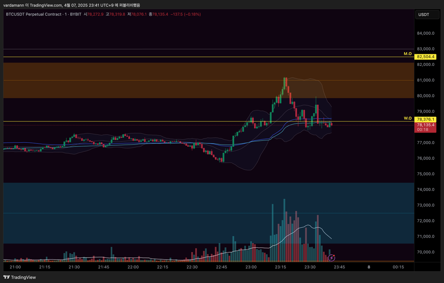Click the TradingView logo at bottom left
444x283 pixels.
[x=20, y=277]
